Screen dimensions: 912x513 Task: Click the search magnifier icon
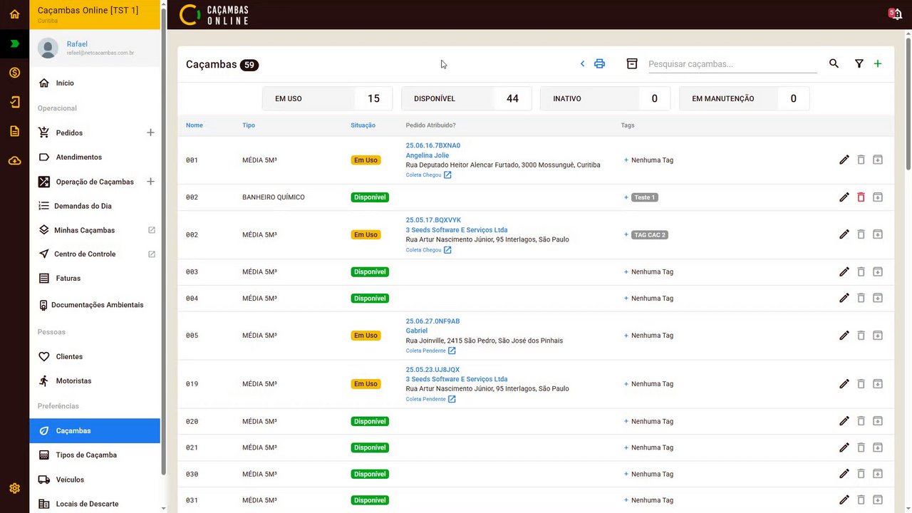pyautogui.click(x=834, y=63)
